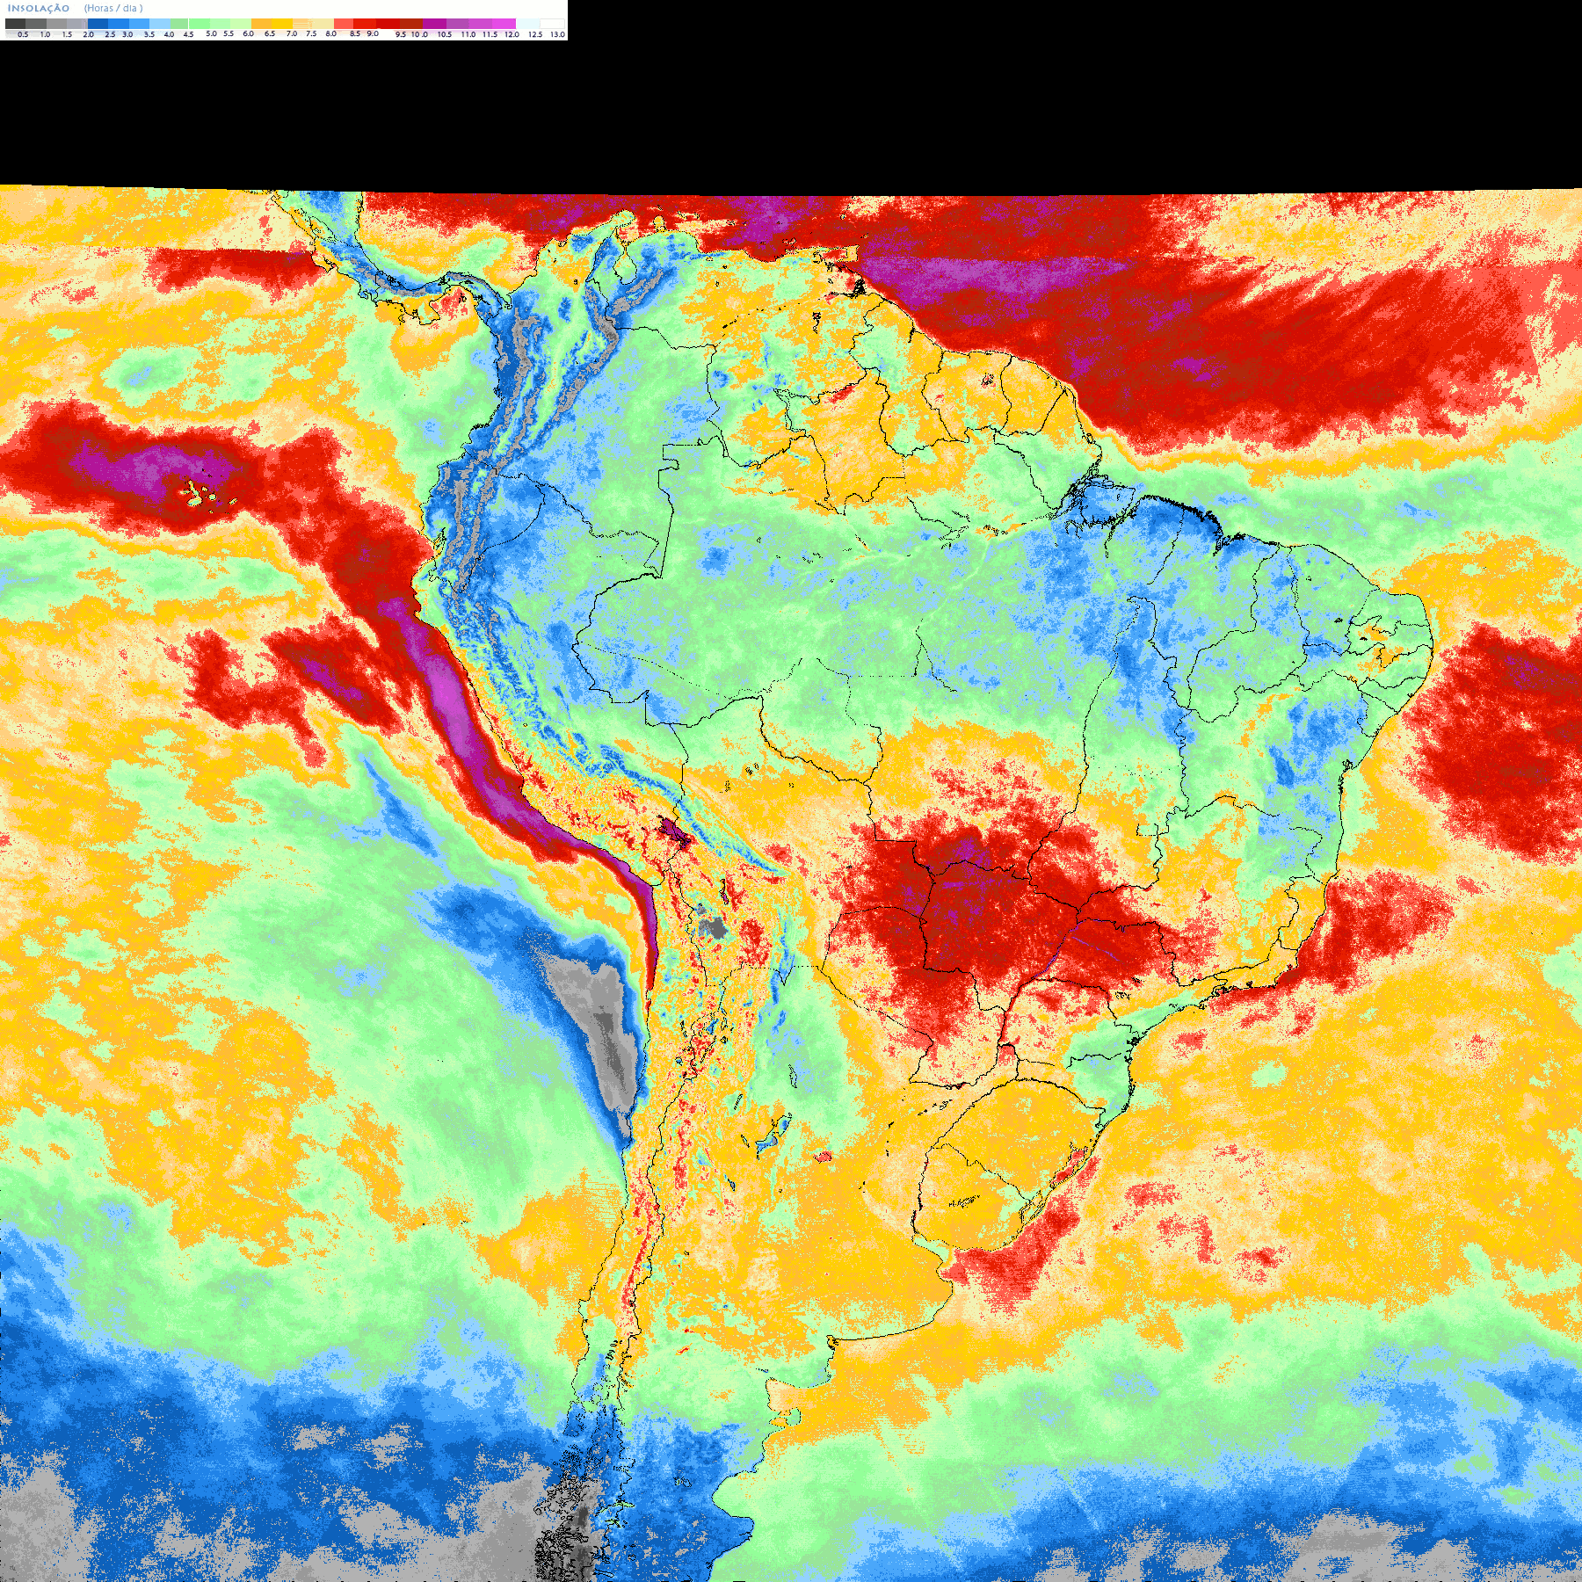Select the yellow swatch between 6.5 and 7.0

click(x=282, y=24)
